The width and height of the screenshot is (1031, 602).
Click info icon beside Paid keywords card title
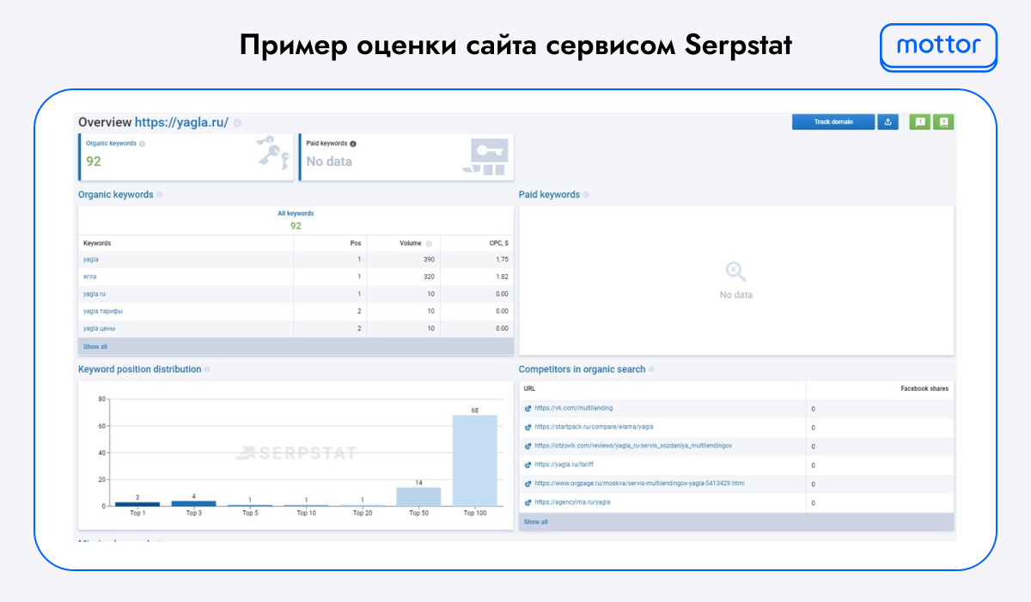click(353, 143)
